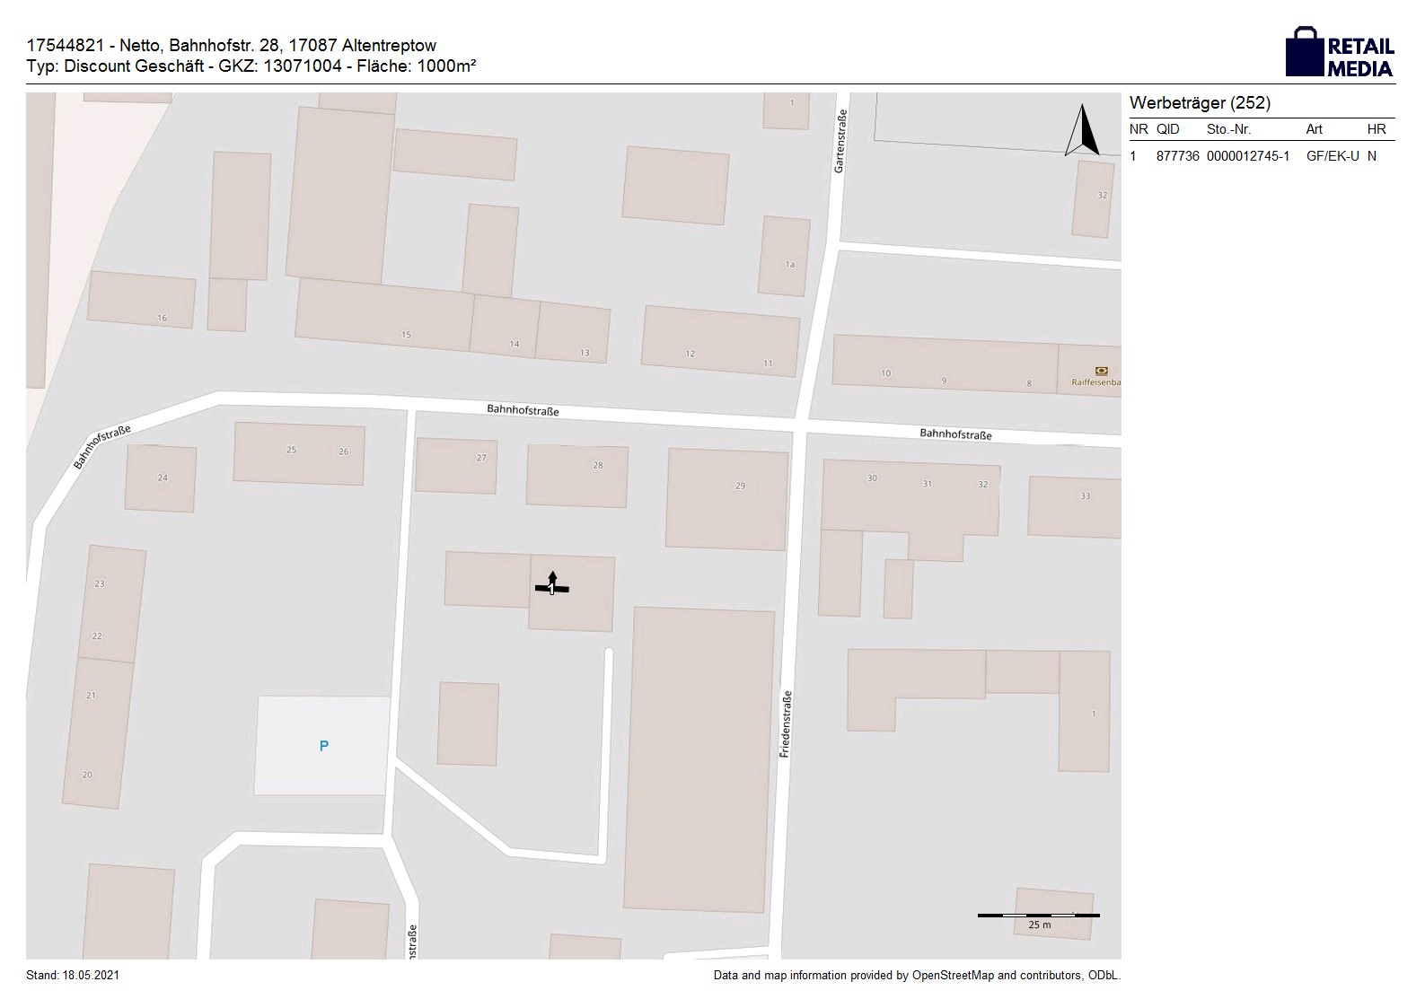Viewport: 1425px width, 1008px height.
Task: Click the Netto Bahnhofstr. 28 title line
Action: (x=232, y=46)
